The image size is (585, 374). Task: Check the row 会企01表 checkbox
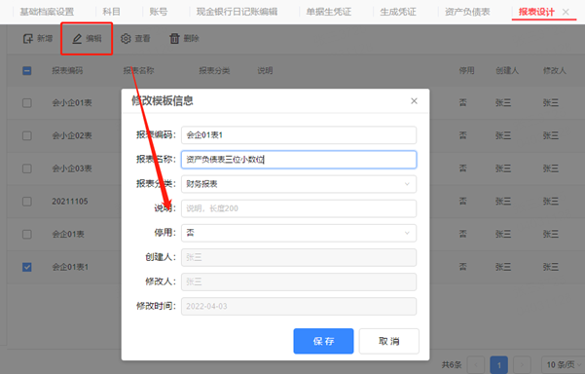point(27,235)
